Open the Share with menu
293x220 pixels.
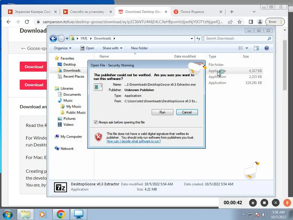(x=112, y=48)
